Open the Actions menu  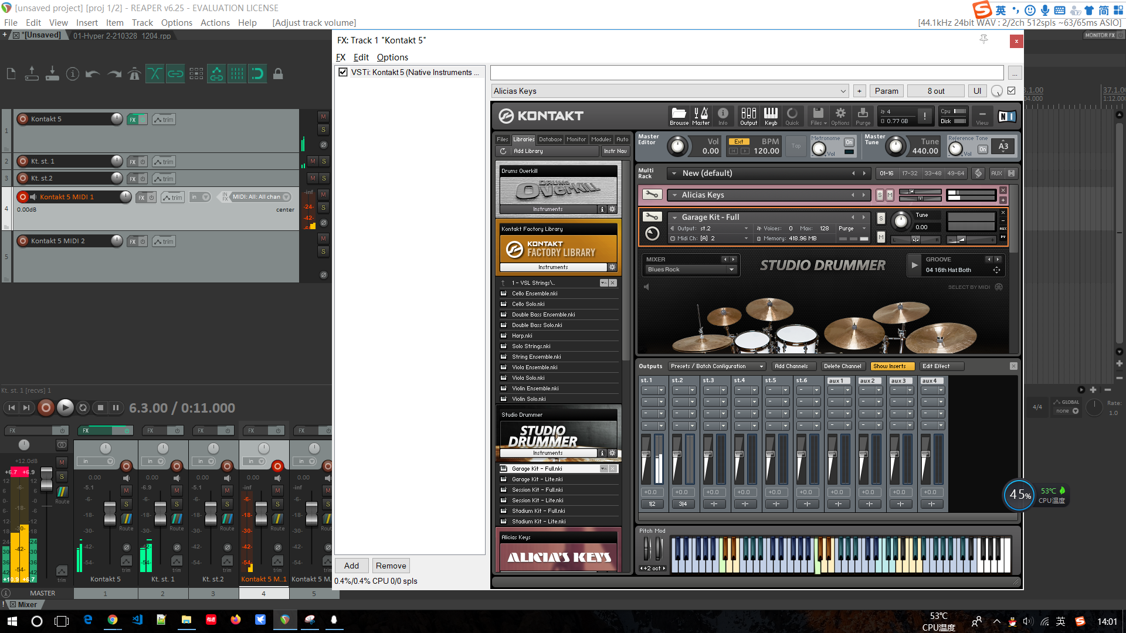point(215,23)
